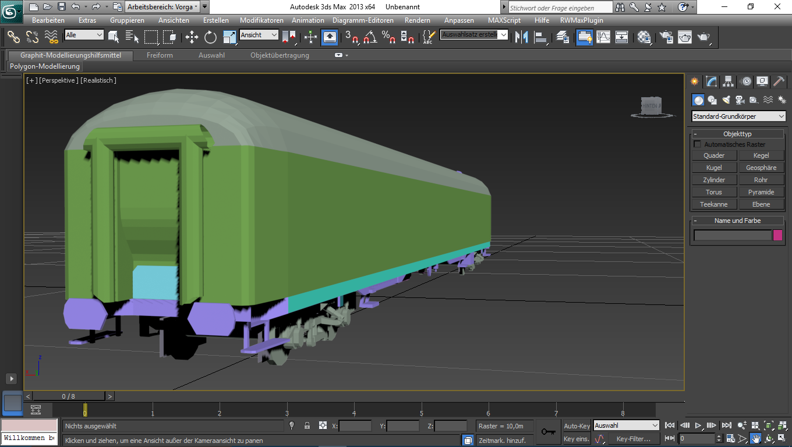Toggle Auto-Key animation mode
792x447 pixels.
point(577,426)
